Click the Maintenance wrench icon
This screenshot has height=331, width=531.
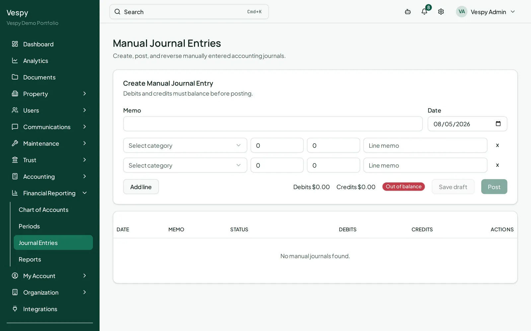coord(15,143)
